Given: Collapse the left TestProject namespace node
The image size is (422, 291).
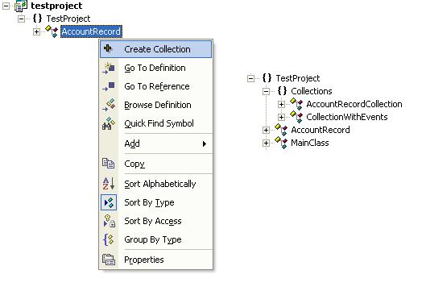Looking at the screenshot, I should click(21, 19).
